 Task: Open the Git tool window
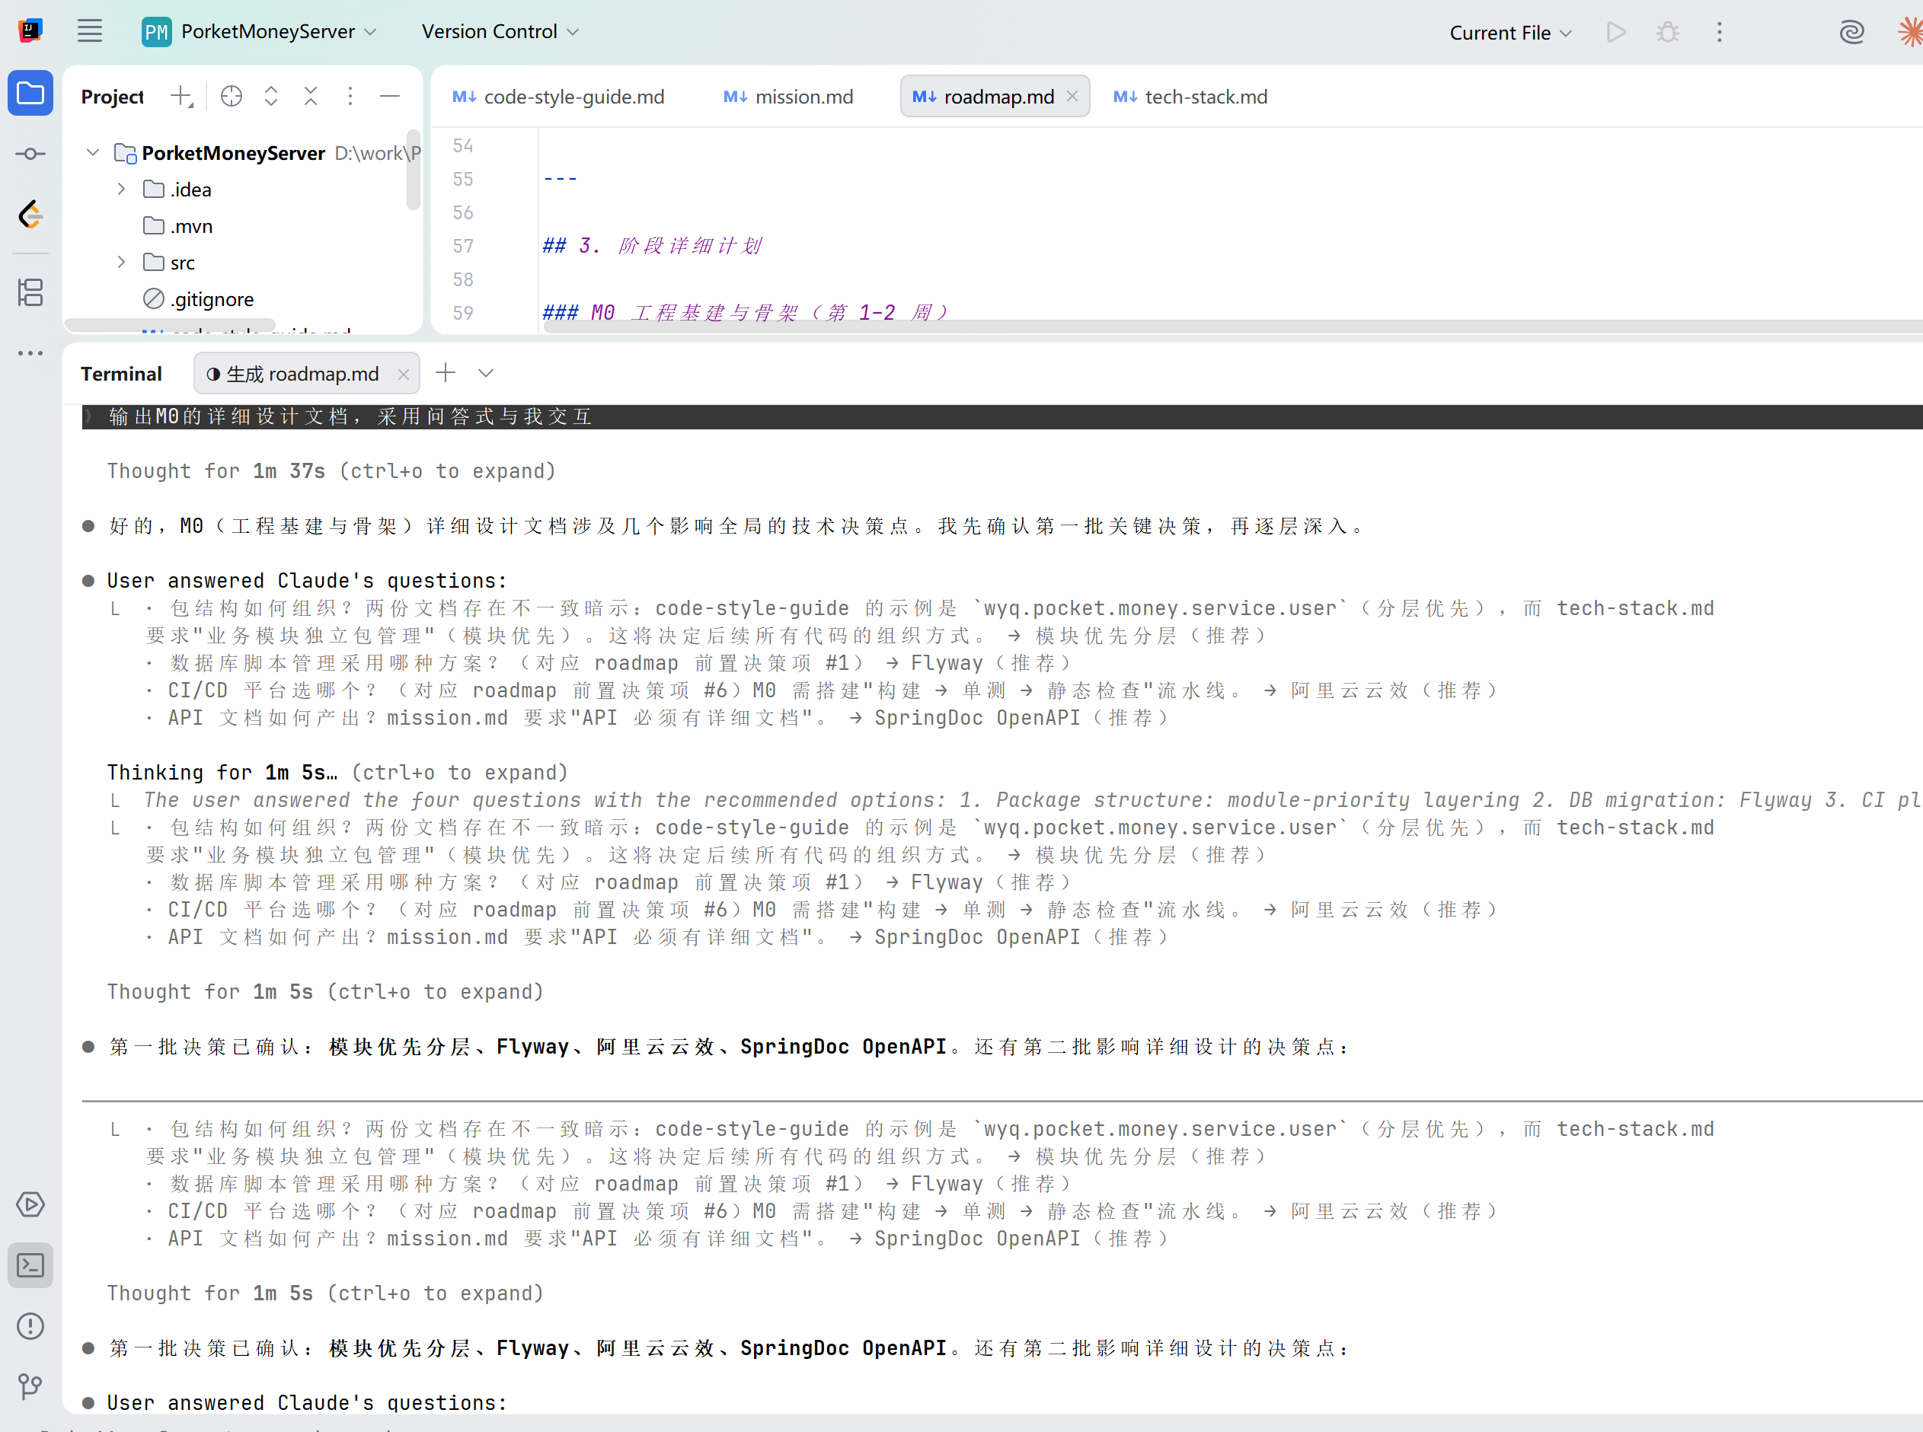click(x=30, y=1386)
